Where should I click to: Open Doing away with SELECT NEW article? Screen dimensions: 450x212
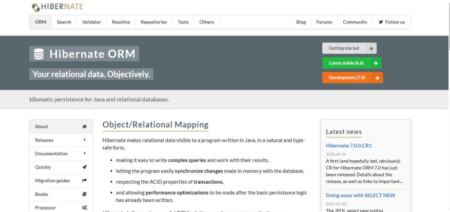pyautogui.click(x=360, y=195)
